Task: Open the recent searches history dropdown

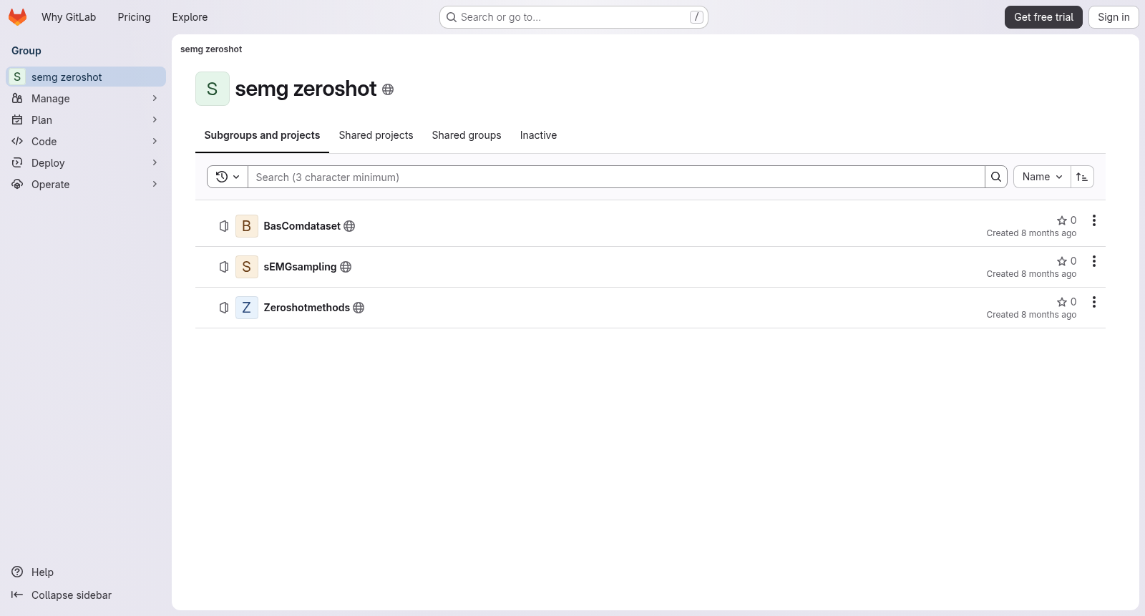Action: tap(228, 177)
